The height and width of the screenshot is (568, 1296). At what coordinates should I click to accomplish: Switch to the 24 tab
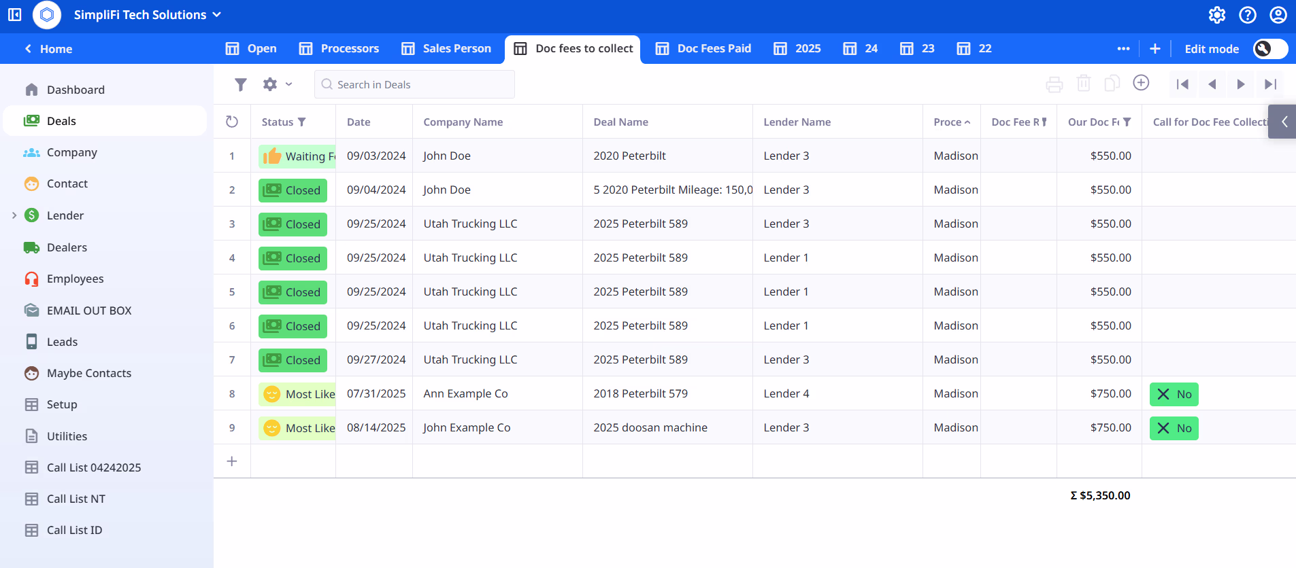coord(861,48)
